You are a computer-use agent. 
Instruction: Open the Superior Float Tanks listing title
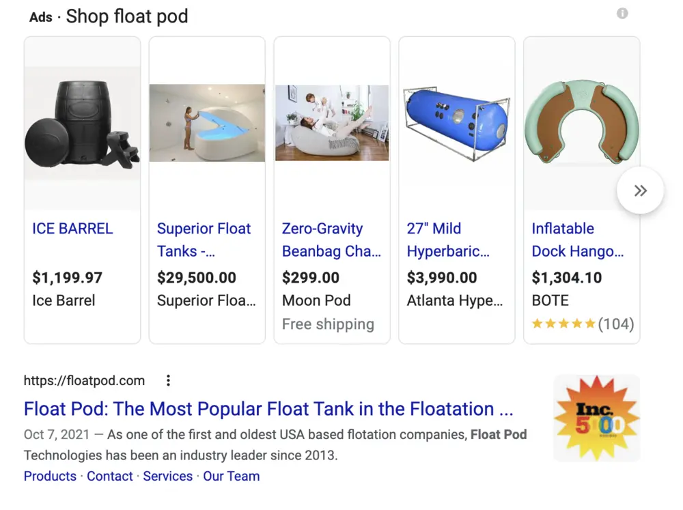[x=204, y=240]
